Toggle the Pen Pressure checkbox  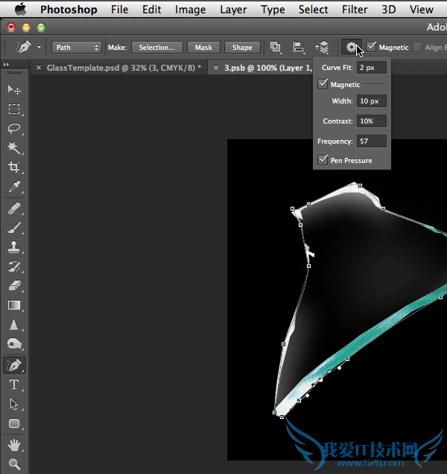coord(323,160)
